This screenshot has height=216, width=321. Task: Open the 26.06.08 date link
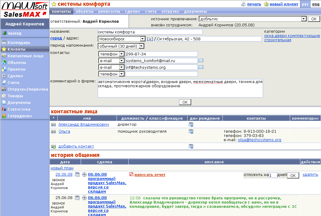[64, 174]
